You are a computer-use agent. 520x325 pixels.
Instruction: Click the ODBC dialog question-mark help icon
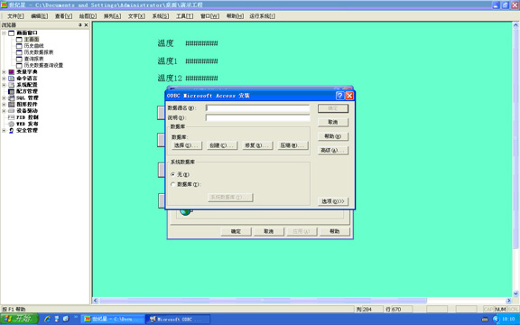339,96
